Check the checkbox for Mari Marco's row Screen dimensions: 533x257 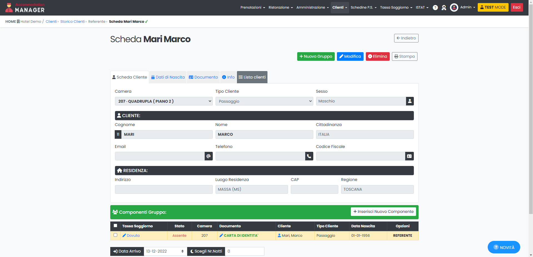pos(115,235)
